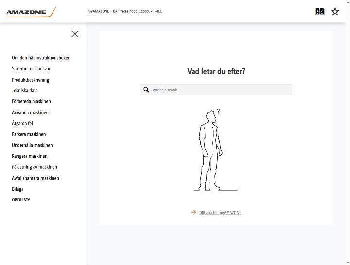Screen dimensions: 350x265
Task: Open ORDLISTA in the sidebar
Action: click(21, 199)
